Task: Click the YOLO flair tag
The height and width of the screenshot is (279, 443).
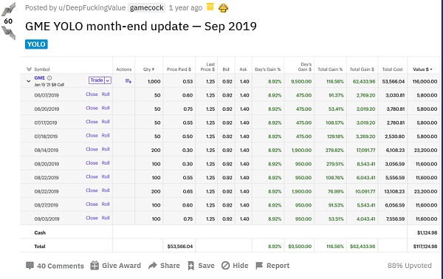Action: 36,44
